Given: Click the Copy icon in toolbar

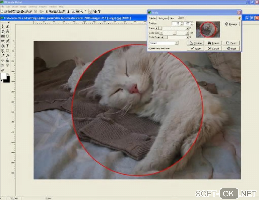Looking at the screenshot, I should coord(51,11).
